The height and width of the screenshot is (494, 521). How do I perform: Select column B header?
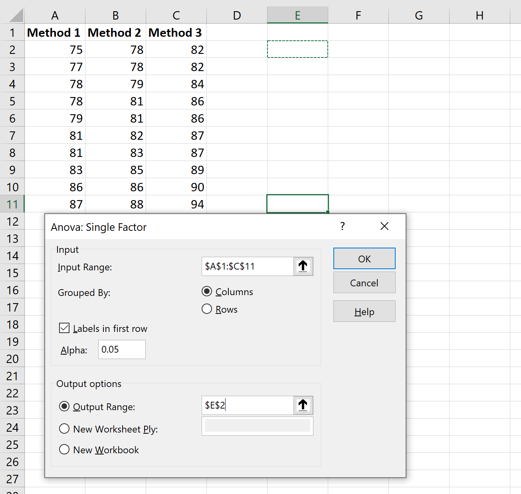[116, 16]
